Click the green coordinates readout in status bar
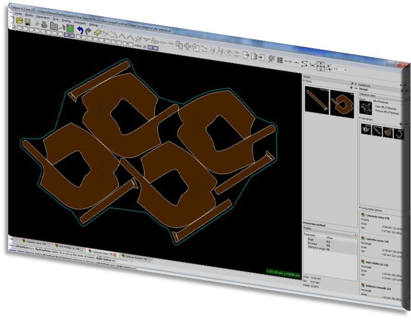Image resolution: width=411 pixels, height=320 pixels. [284, 273]
